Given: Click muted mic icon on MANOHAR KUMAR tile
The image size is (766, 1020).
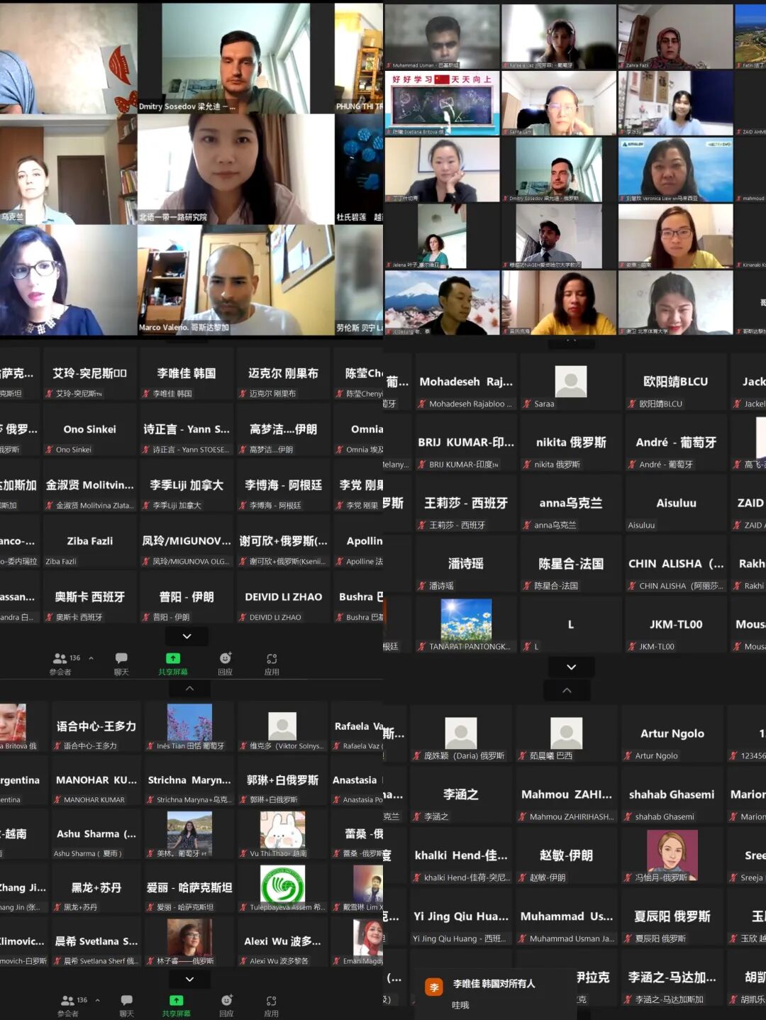Looking at the screenshot, I should coord(57,800).
